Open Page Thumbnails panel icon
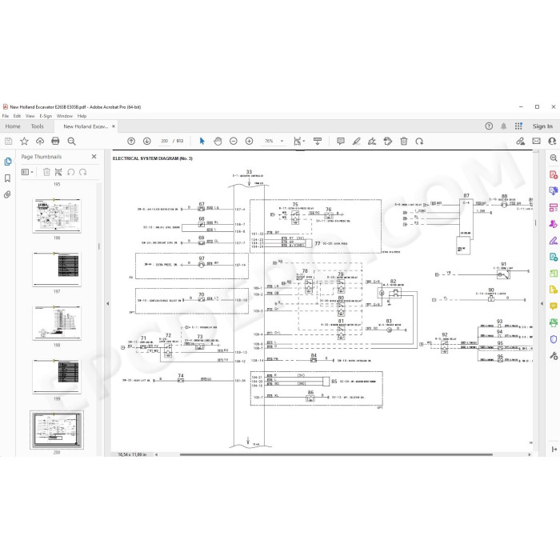 [x=7, y=162]
